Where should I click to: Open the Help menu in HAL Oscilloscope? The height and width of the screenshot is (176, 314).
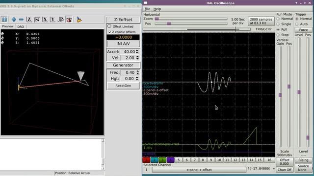point(157,9)
